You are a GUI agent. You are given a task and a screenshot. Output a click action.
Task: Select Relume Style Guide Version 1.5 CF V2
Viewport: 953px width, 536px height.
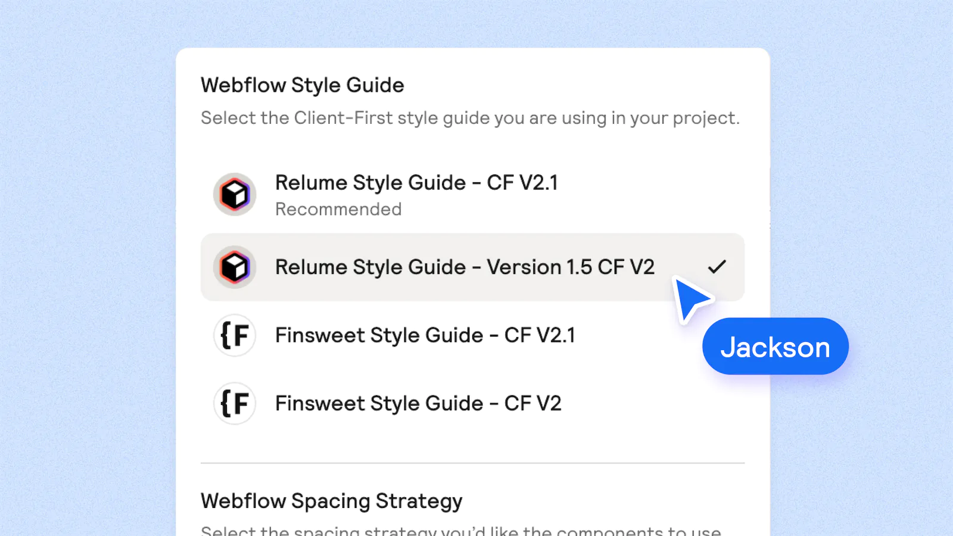coord(464,267)
